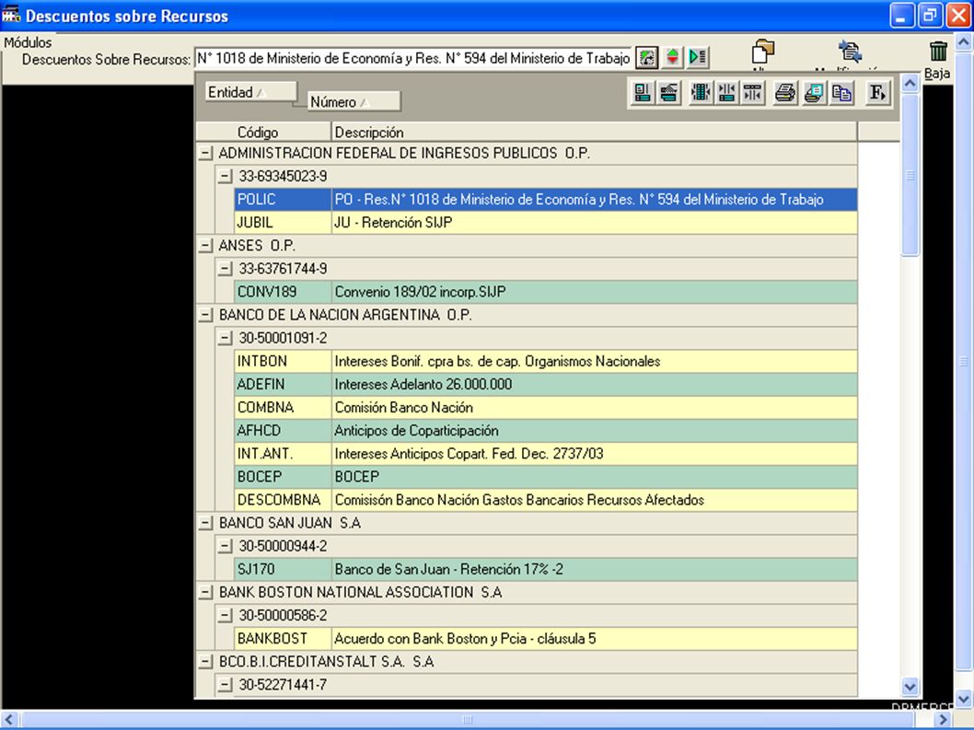This screenshot has width=974, height=730.
Task: Collapse the 33-63761744-9 subgroup
Action: click(x=225, y=269)
